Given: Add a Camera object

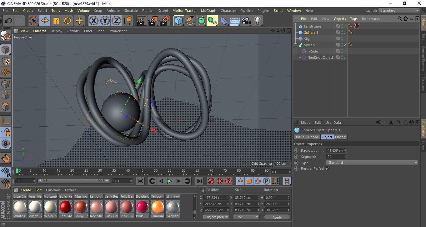Looking at the screenshot, I should (x=246, y=21).
